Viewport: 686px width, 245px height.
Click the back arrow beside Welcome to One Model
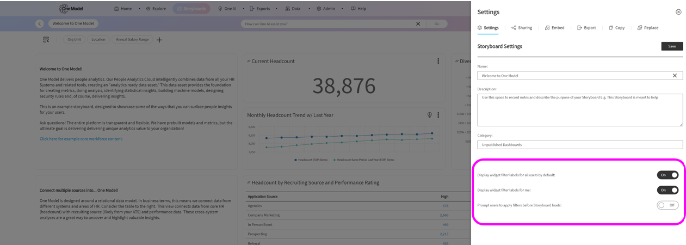pyautogui.click(x=40, y=24)
